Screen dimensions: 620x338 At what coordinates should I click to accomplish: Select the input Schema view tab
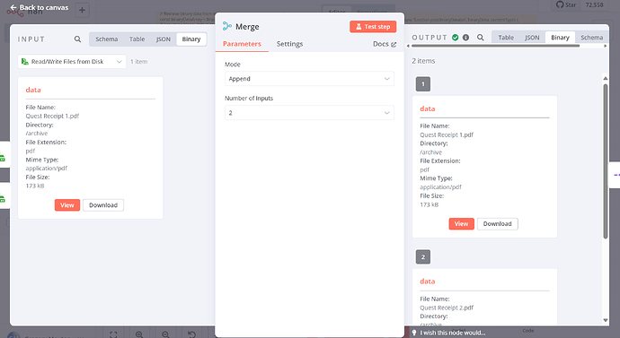tap(106, 39)
